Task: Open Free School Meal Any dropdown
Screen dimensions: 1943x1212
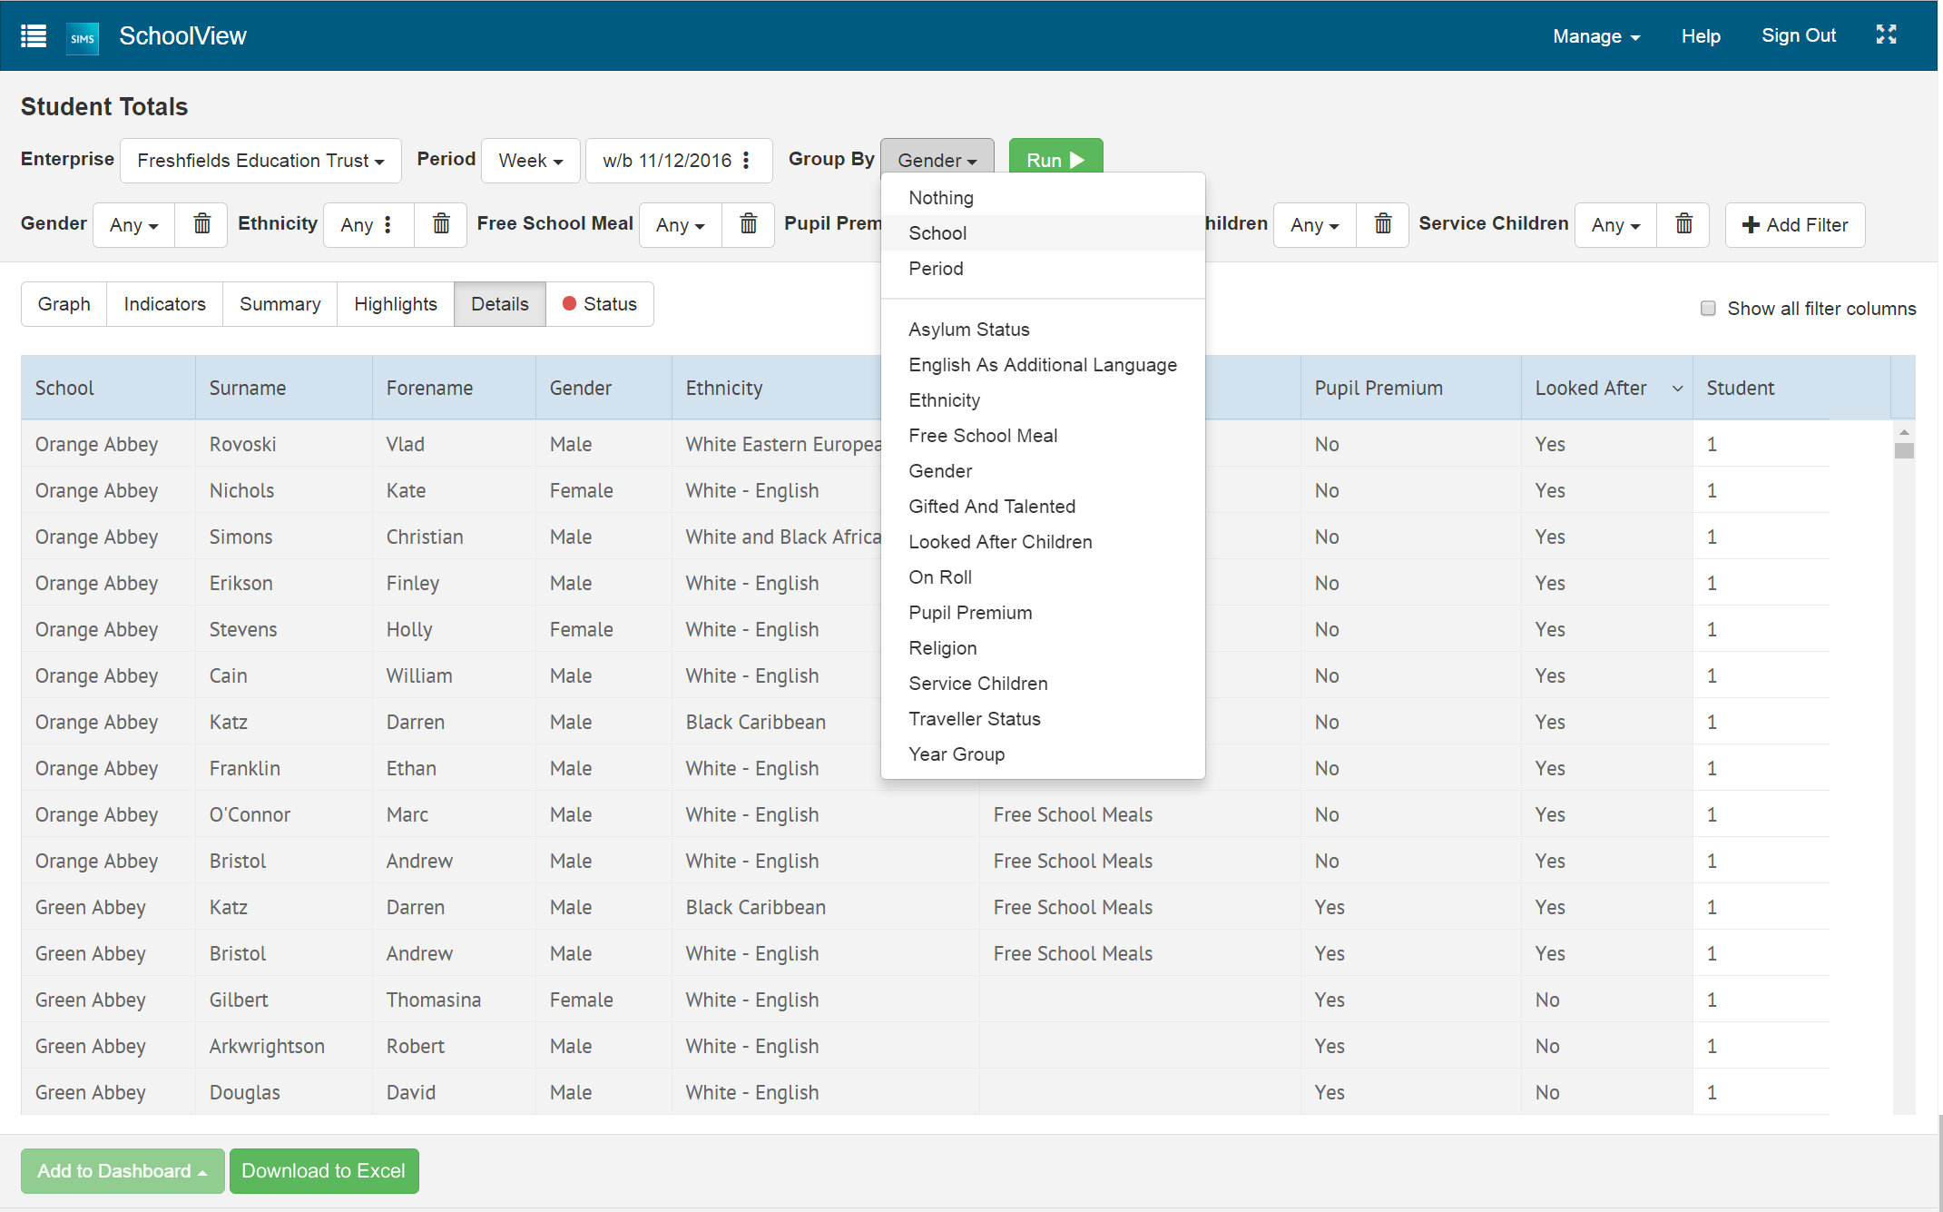Action: pos(681,224)
